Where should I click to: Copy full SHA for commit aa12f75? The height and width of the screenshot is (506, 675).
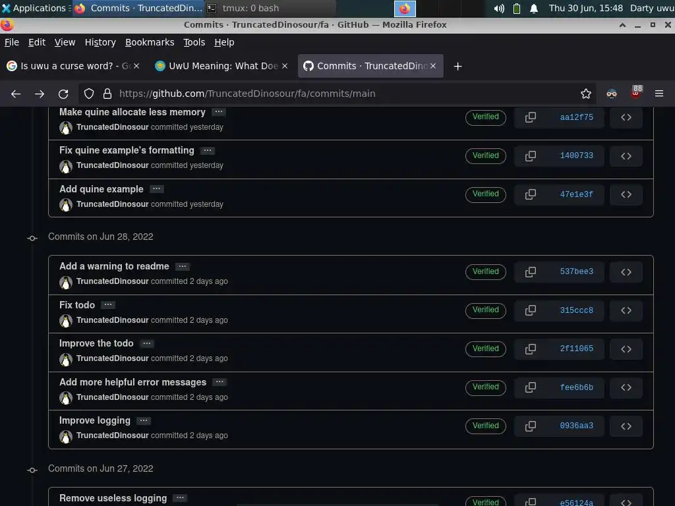[x=531, y=117]
